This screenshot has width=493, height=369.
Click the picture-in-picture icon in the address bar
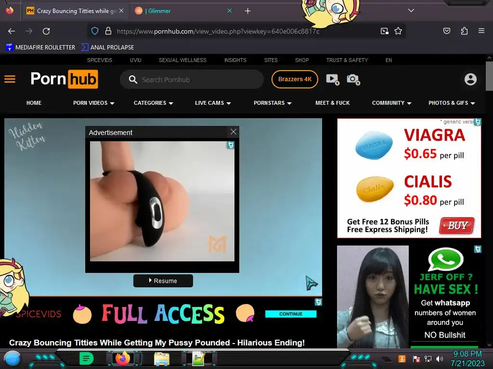click(x=384, y=31)
